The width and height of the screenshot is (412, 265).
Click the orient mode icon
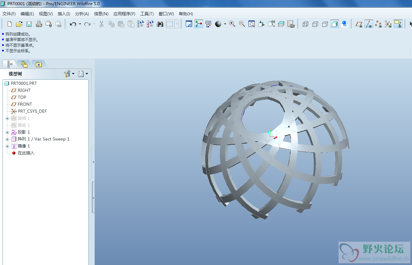pyautogui.click(x=208, y=24)
